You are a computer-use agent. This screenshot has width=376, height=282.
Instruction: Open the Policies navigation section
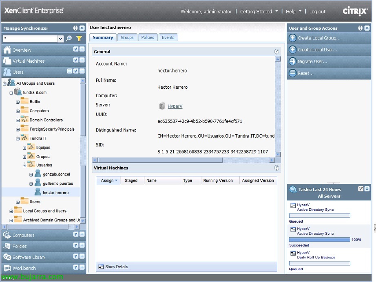(x=20, y=246)
